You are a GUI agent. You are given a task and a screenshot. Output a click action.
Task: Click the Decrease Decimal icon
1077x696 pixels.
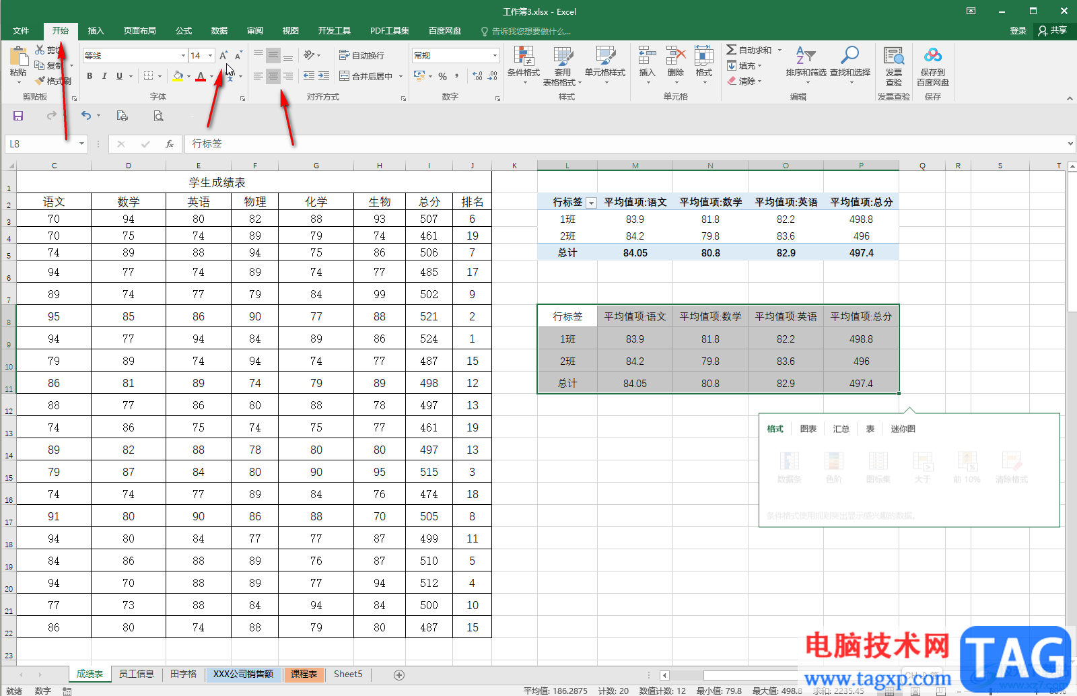click(493, 76)
